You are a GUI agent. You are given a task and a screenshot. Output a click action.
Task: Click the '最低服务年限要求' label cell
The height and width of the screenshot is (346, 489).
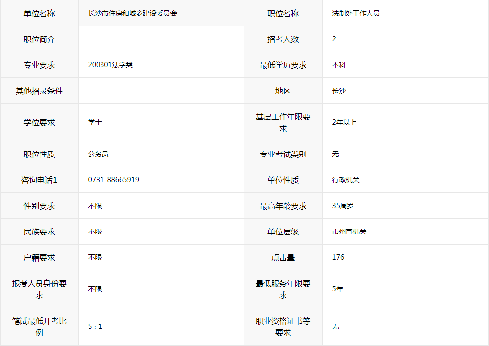(x=283, y=289)
